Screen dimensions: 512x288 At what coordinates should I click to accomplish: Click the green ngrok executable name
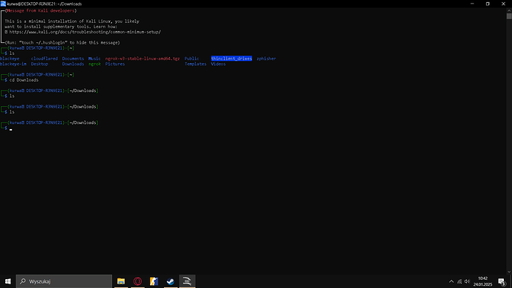(x=94, y=64)
